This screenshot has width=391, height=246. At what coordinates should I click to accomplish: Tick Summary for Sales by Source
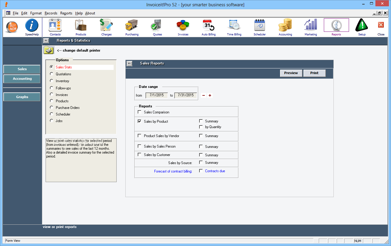click(201, 162)
